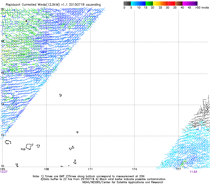Select the red 30-35 knots legend segment

coord(171,3)
